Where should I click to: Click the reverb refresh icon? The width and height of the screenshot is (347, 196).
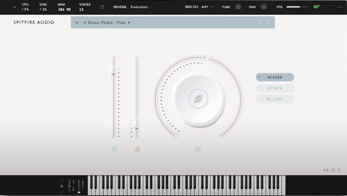[102, 7]
